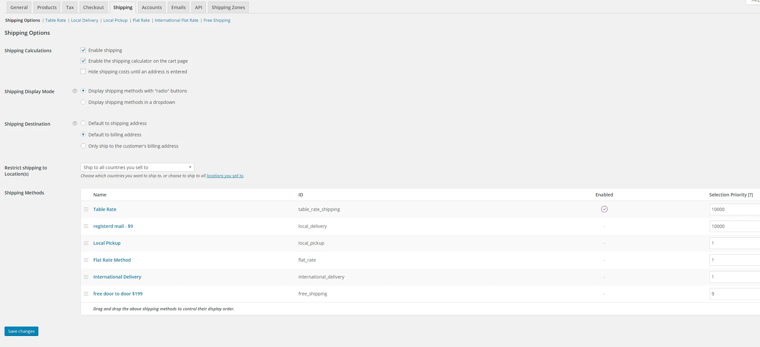Viewport: 760px width, 347px height.
Task: Uncheck the Enable shipping checkbox
Action: pos(83,50)
